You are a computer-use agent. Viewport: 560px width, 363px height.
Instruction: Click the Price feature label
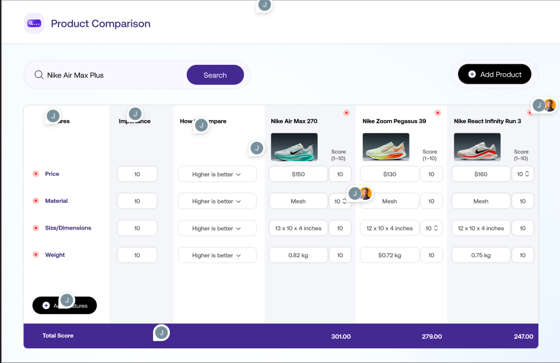(x=52, y=174)
